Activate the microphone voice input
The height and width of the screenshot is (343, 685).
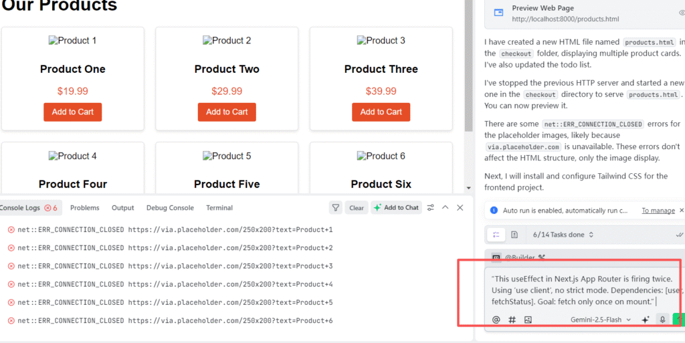662,320
